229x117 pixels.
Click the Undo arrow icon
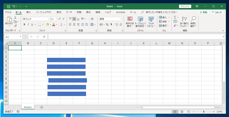coord(14,6)
